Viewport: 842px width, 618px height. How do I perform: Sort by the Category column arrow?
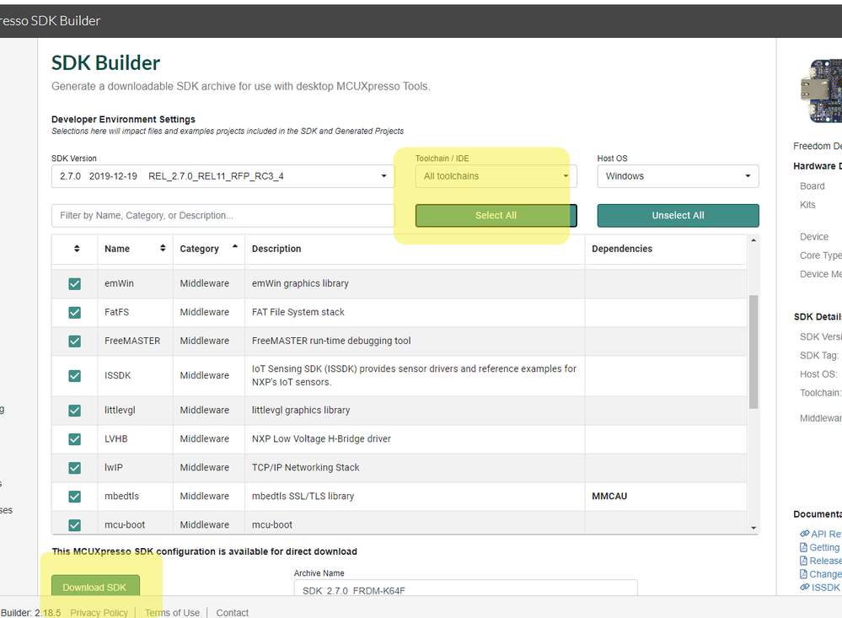pos(234,247)
